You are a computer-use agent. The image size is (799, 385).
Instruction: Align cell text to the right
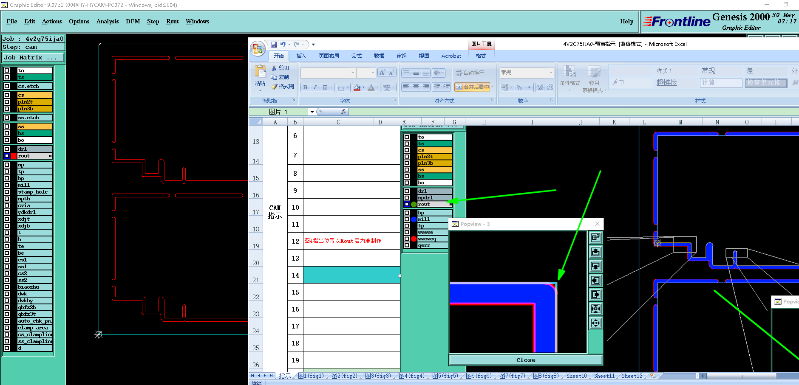pos(426,87)
